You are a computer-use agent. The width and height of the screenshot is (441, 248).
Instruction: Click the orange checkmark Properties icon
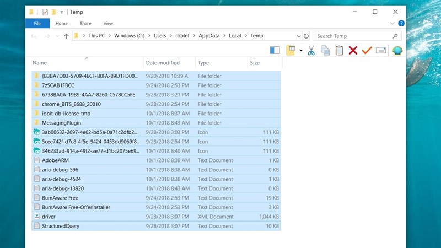coord(367,51)
